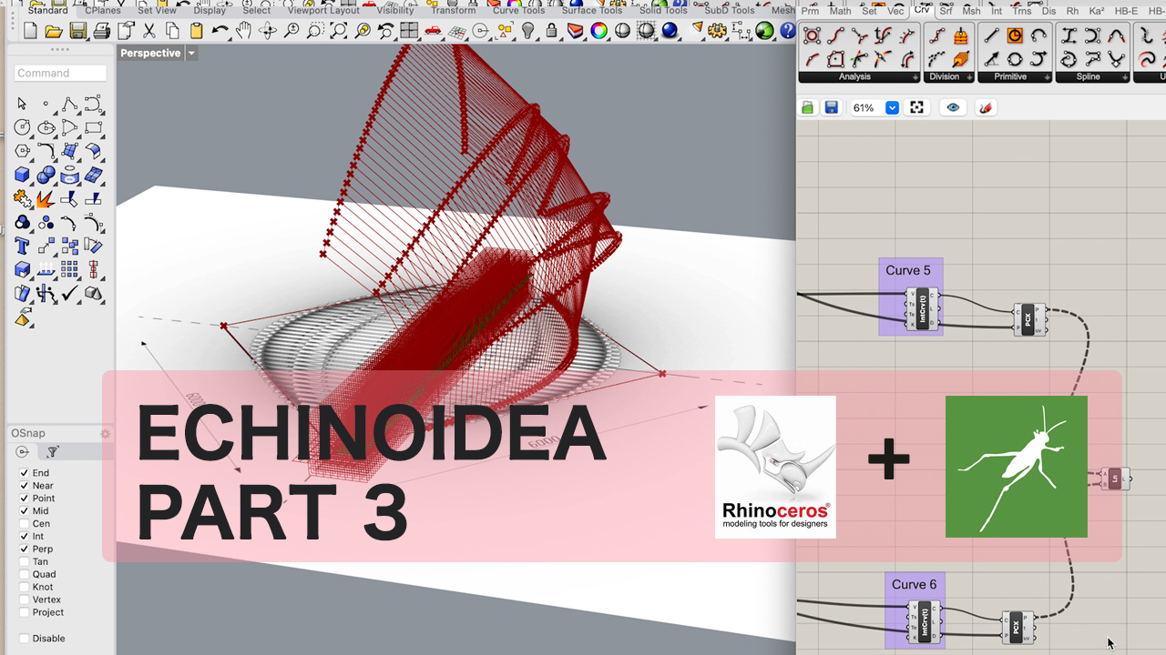The height and width of the screenshot is (655, 1166).
Task: Open Grasshopper Srf tab
Action: (x=946, y=11)
